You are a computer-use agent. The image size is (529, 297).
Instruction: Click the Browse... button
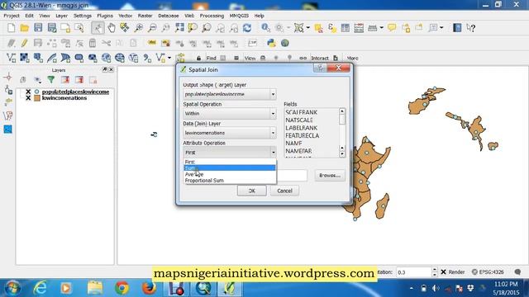click(330, 176)
